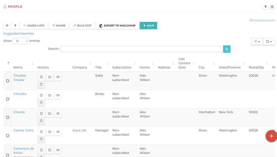Open the Advanced Search link

click(x=262, y=20)
